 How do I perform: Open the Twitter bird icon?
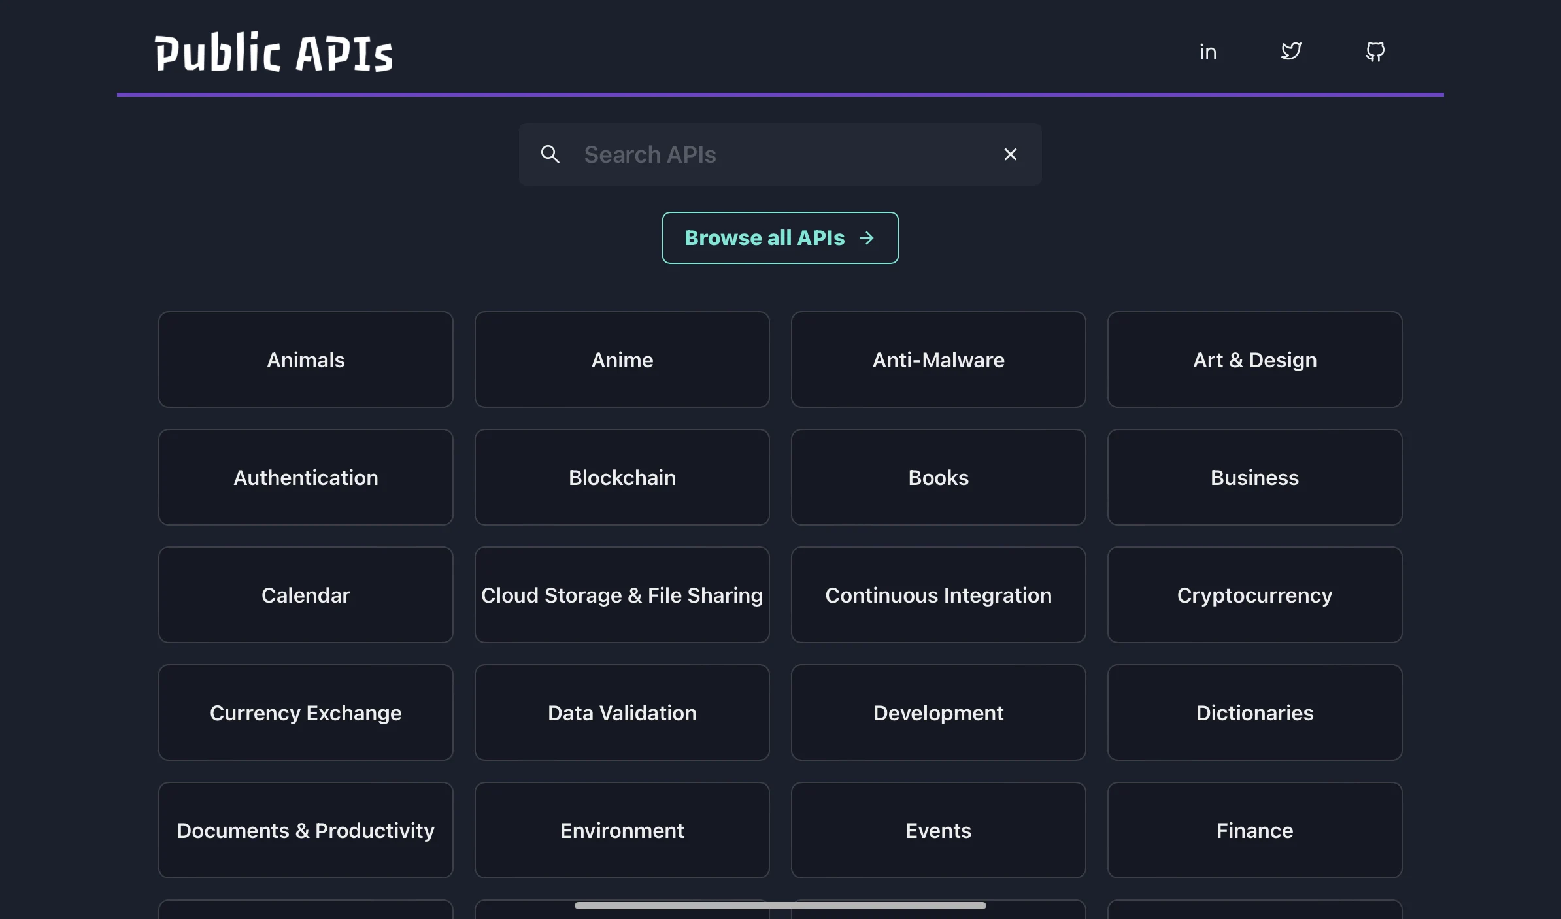point(1291,52)
